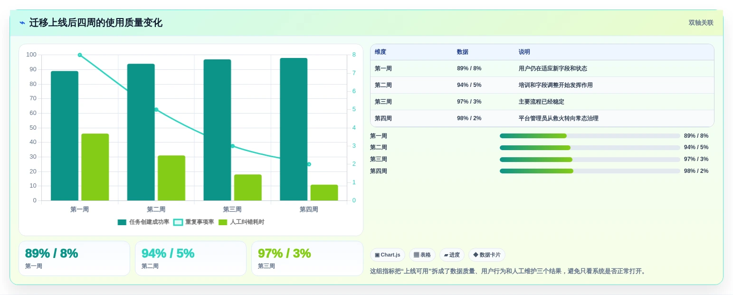Click the dark teal 第四周 success-rate bar
Viewport: 733px width, 295px height.
[294, 129]
